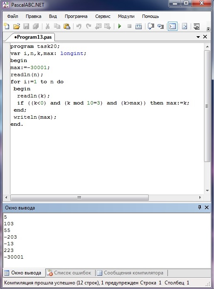Click the vertical scrollbar thumb in editor
This screenshot has height=289, width=214.
click(207, 106)
